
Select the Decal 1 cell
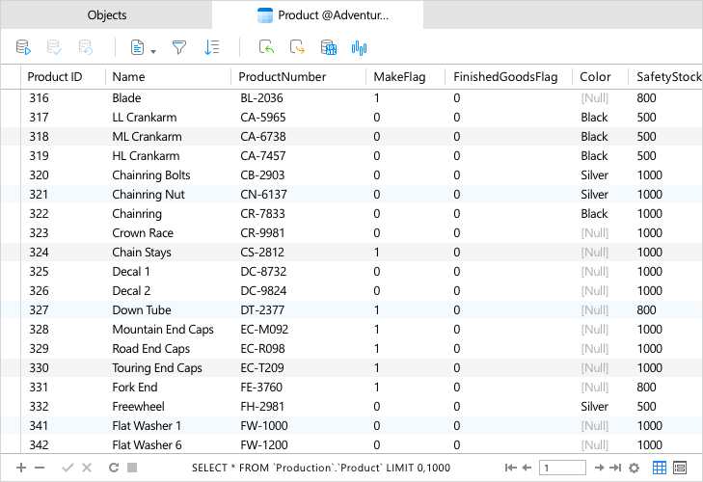[x=131, y=271]
